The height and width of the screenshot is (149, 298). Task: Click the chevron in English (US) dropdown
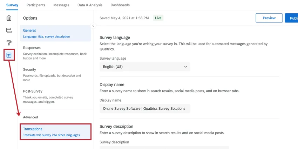pos(185,67)
